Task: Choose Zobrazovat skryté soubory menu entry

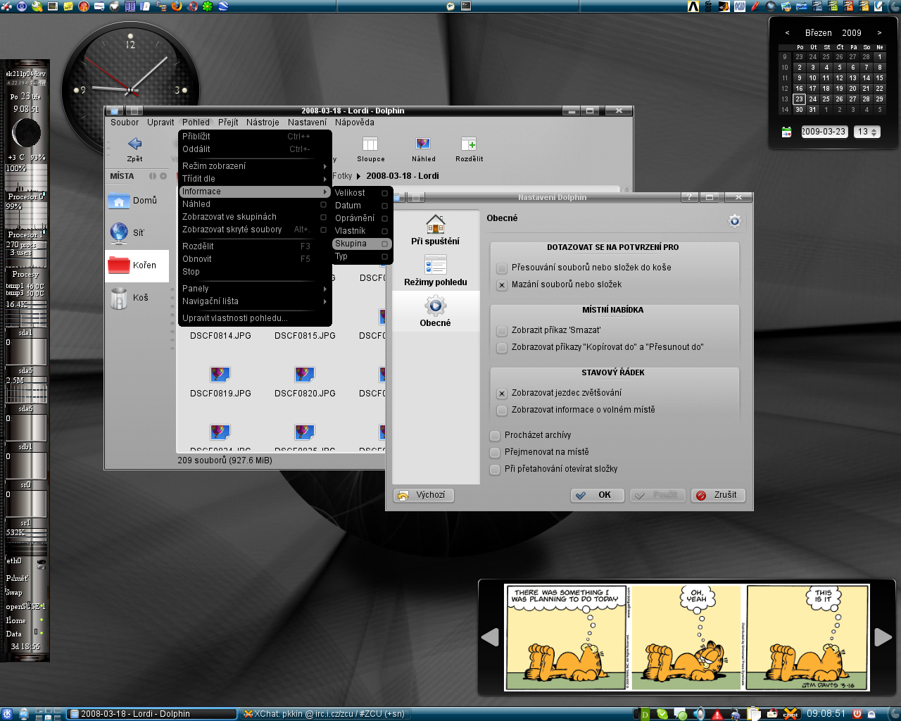Action: (x=255, y=230)
